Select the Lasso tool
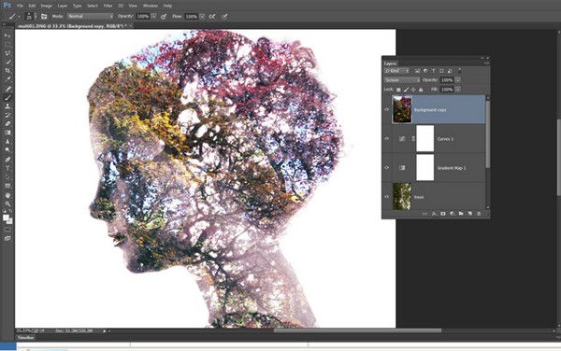 7,53
